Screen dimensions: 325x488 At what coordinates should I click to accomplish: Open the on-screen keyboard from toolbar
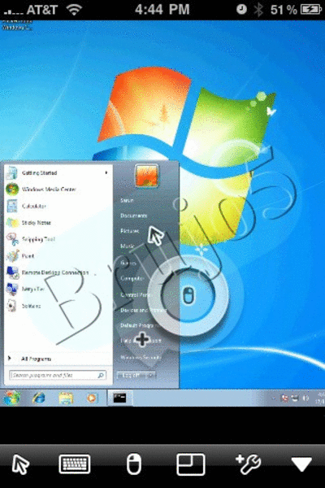coord(75,464)
